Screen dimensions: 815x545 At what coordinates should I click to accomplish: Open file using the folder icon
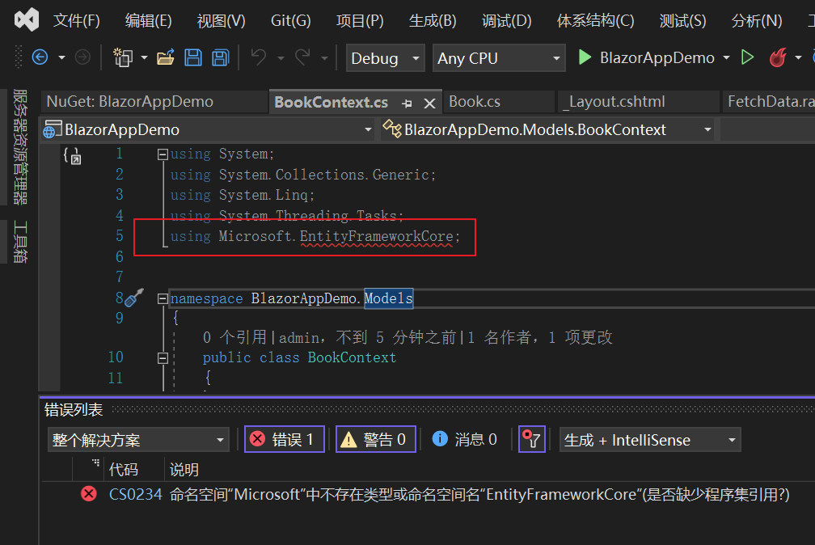pos(165,57)
